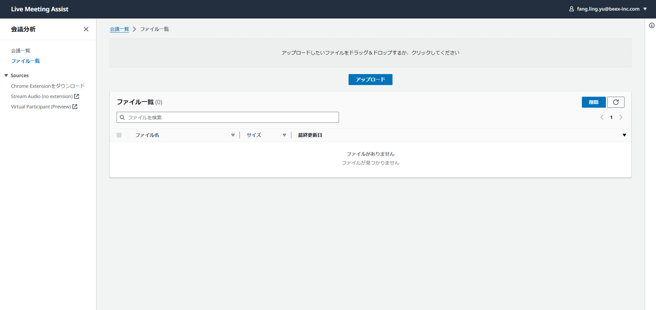Click the refresh file list icon button
656x310 pixels.
click(616, 102)
